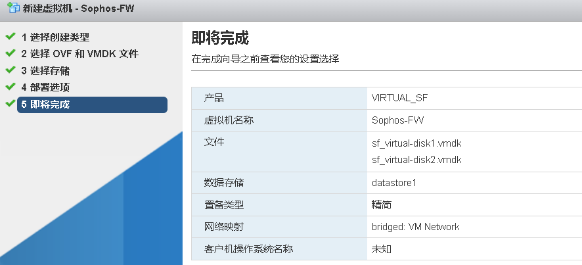The image size is (582, 265).
Task: Click green checkmark beside step 1 选择创建类型
Action: point(11,36)
